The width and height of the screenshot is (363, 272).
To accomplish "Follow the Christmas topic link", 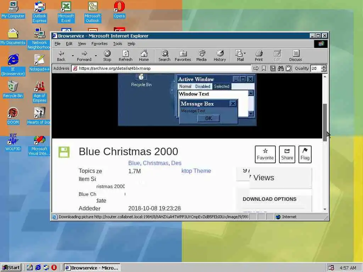I will coord(155,163).
